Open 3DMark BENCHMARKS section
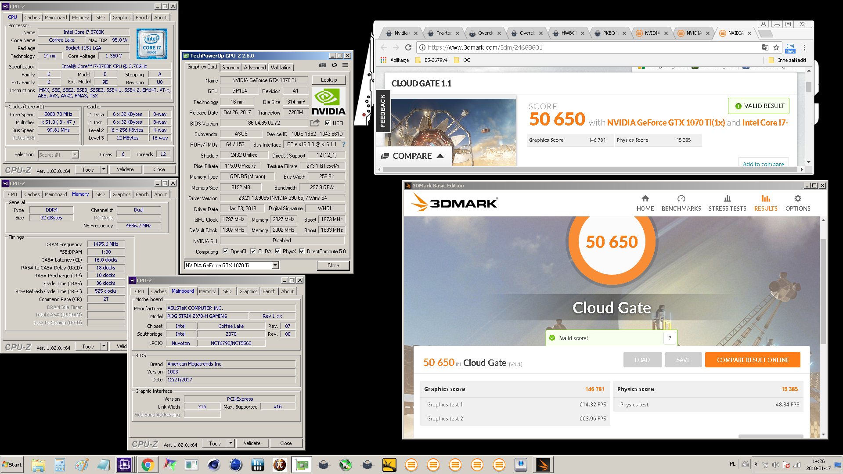Viewport: 843px width, 474px height. (681, 203)
